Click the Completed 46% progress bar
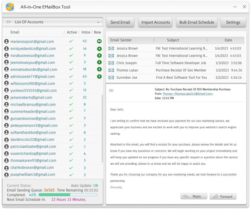 tap(68, 195)
